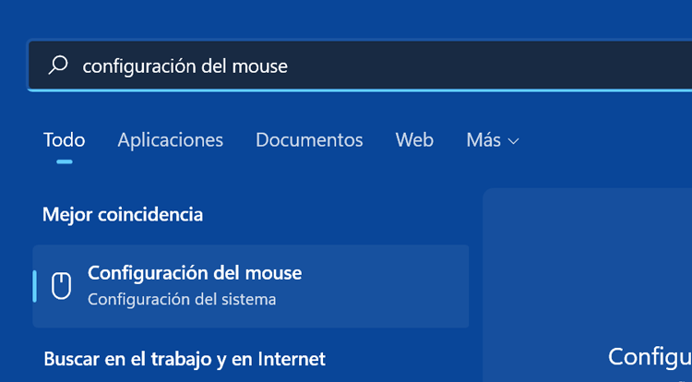
Task: Click the truncated Configu title in preview panel
Action: point(650,356)
